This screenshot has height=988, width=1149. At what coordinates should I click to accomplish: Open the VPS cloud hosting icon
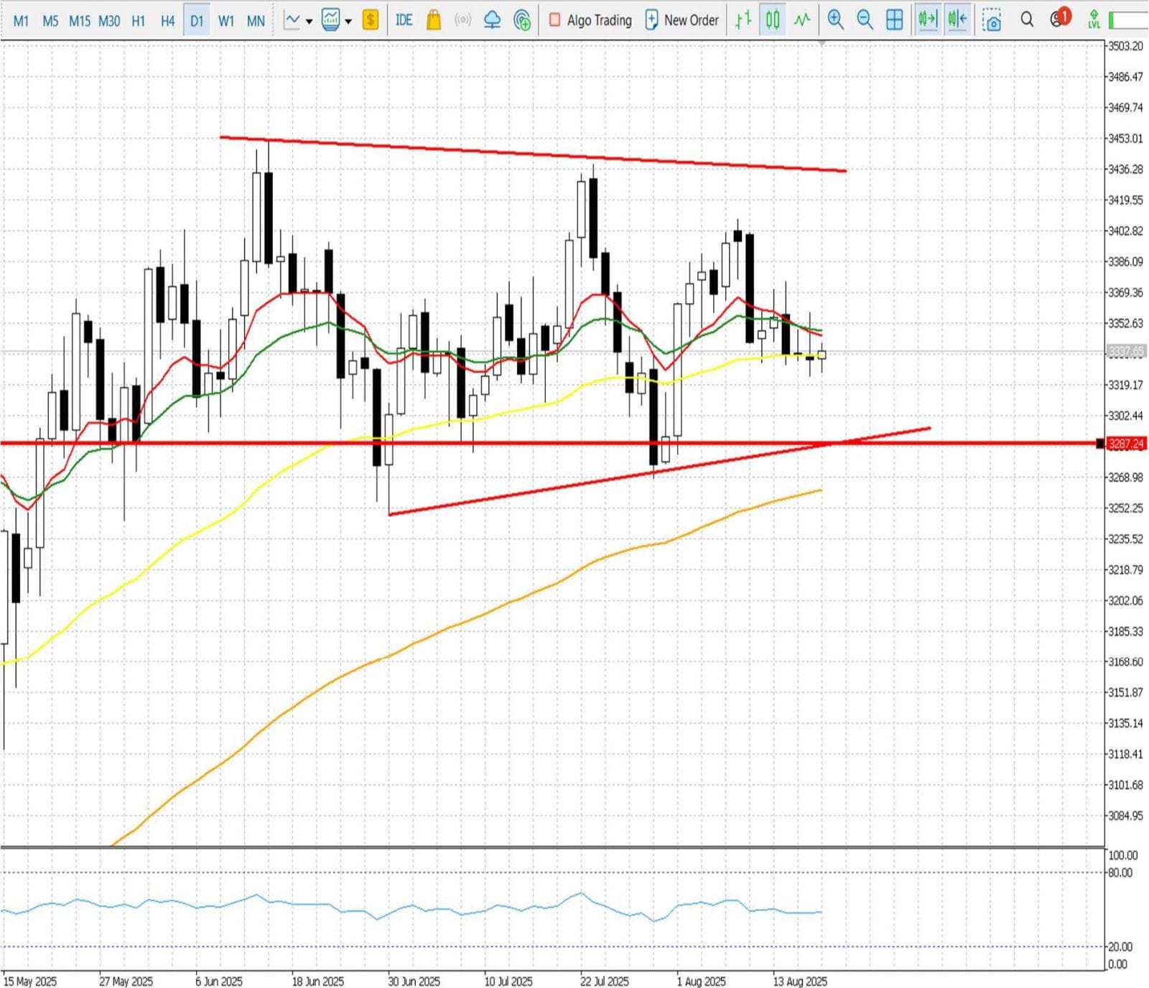coord(492,20)
